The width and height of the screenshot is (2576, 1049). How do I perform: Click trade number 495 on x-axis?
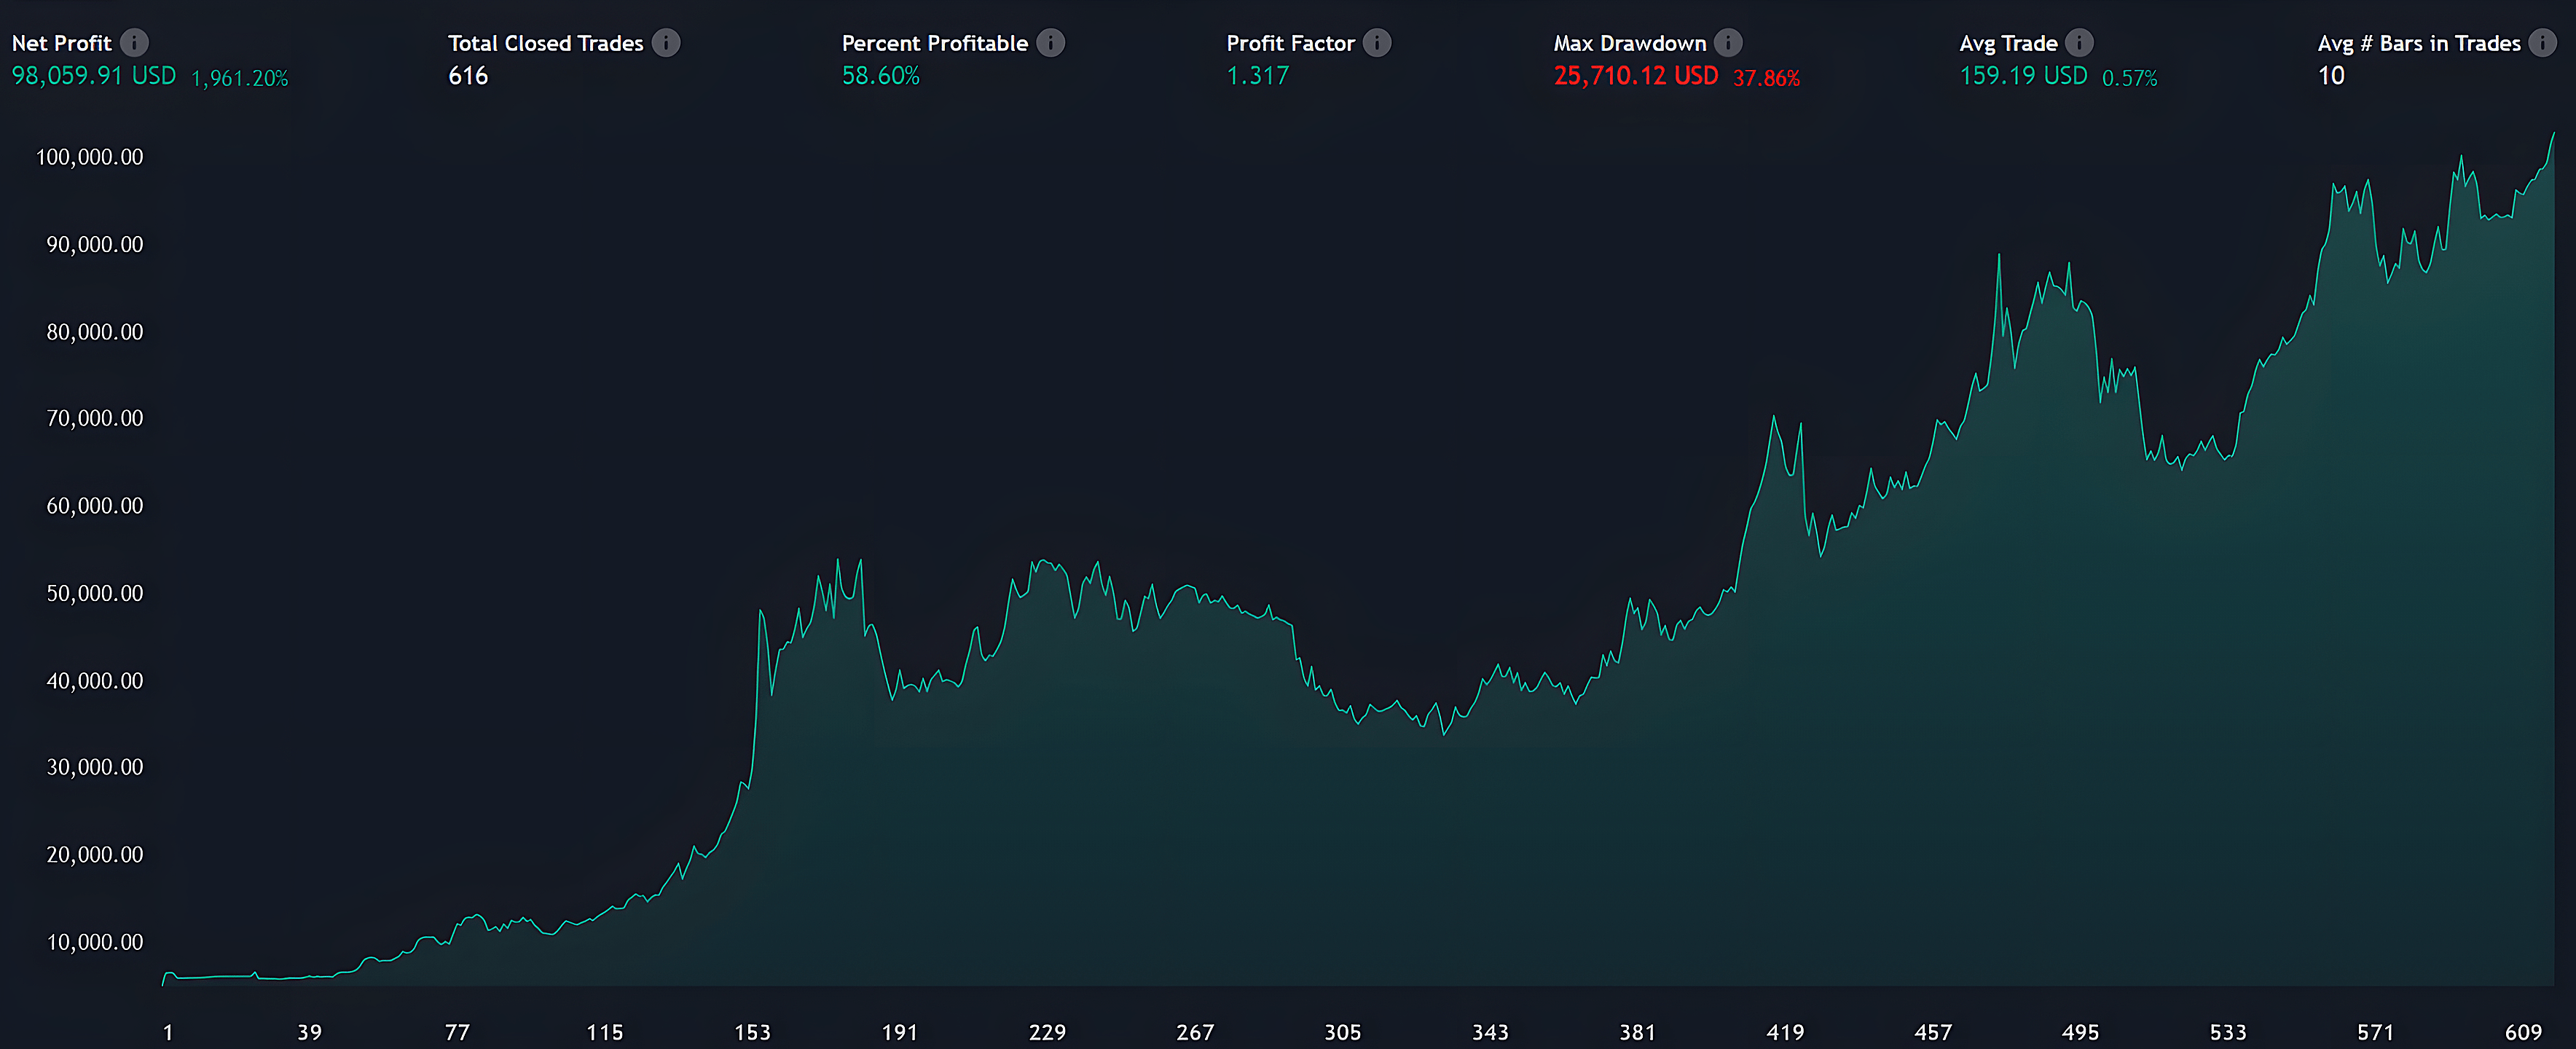point(2081,1032)
